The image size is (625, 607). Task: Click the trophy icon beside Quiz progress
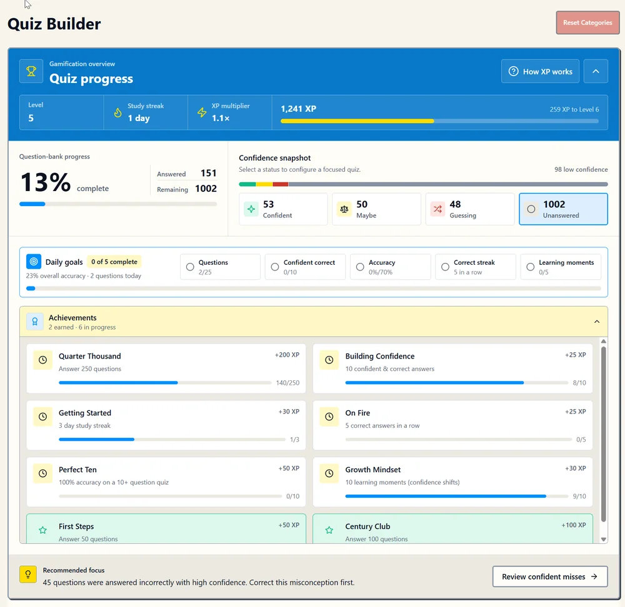pos(31,71)
